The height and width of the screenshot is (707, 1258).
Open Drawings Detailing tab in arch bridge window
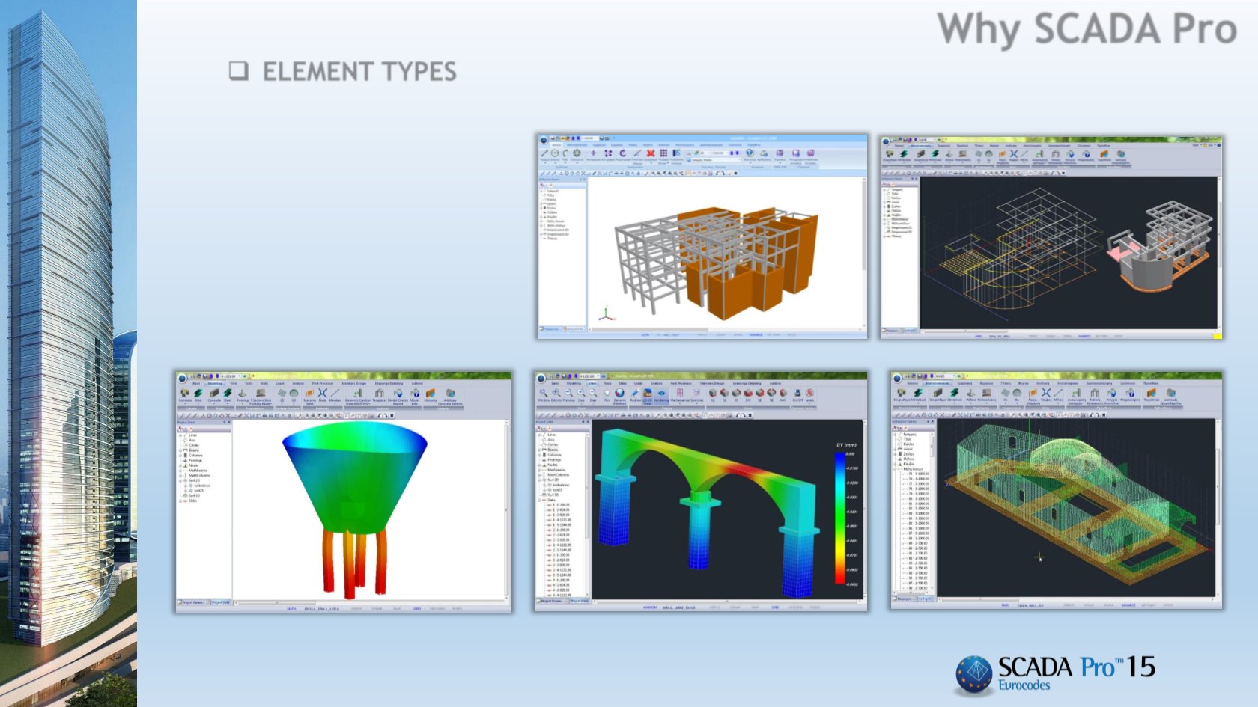(x=747, y=383)
